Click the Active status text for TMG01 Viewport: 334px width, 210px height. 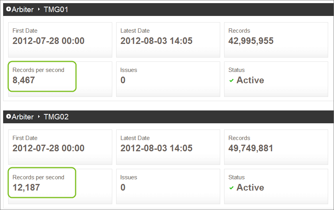[x=250, y=80]
